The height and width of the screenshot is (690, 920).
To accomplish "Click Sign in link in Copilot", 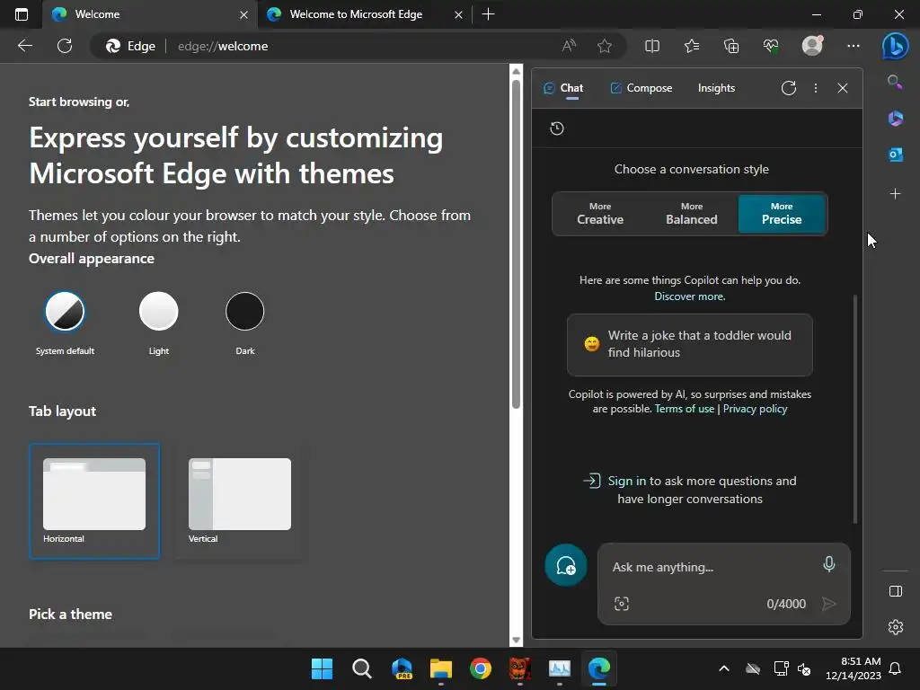I will [x=626, y=482].
